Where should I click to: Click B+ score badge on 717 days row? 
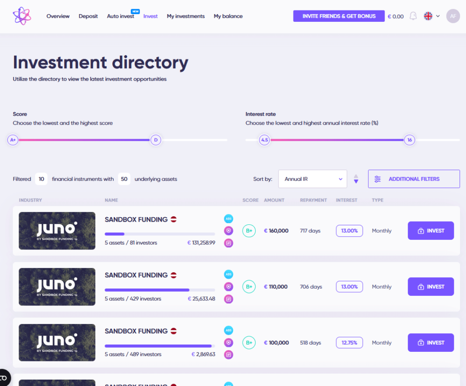tap(249, 230)
